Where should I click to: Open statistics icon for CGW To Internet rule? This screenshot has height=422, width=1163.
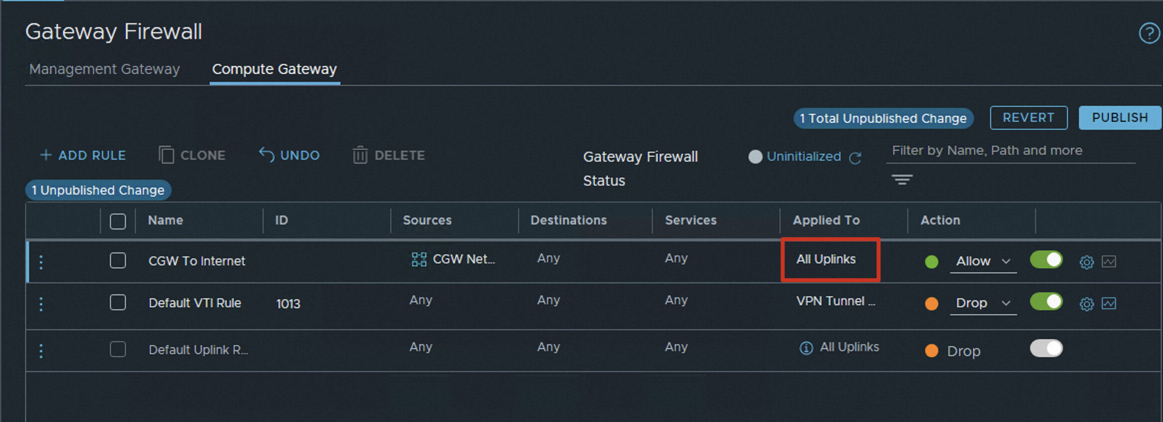click(x=1109, y=261)
